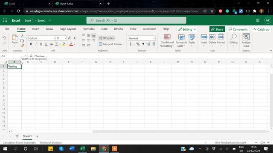The image size is (273, 153).
Task: Expand the fill colour dropdown arrow
Action: coord(67,44)
